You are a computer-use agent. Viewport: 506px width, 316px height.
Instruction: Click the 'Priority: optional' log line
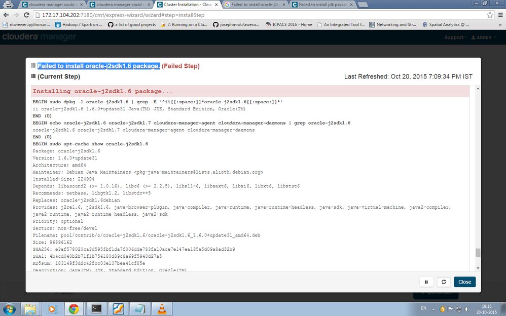58,221
